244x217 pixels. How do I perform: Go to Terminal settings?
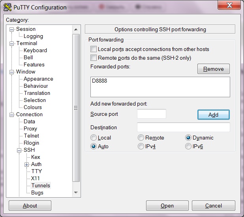point(27,43)
